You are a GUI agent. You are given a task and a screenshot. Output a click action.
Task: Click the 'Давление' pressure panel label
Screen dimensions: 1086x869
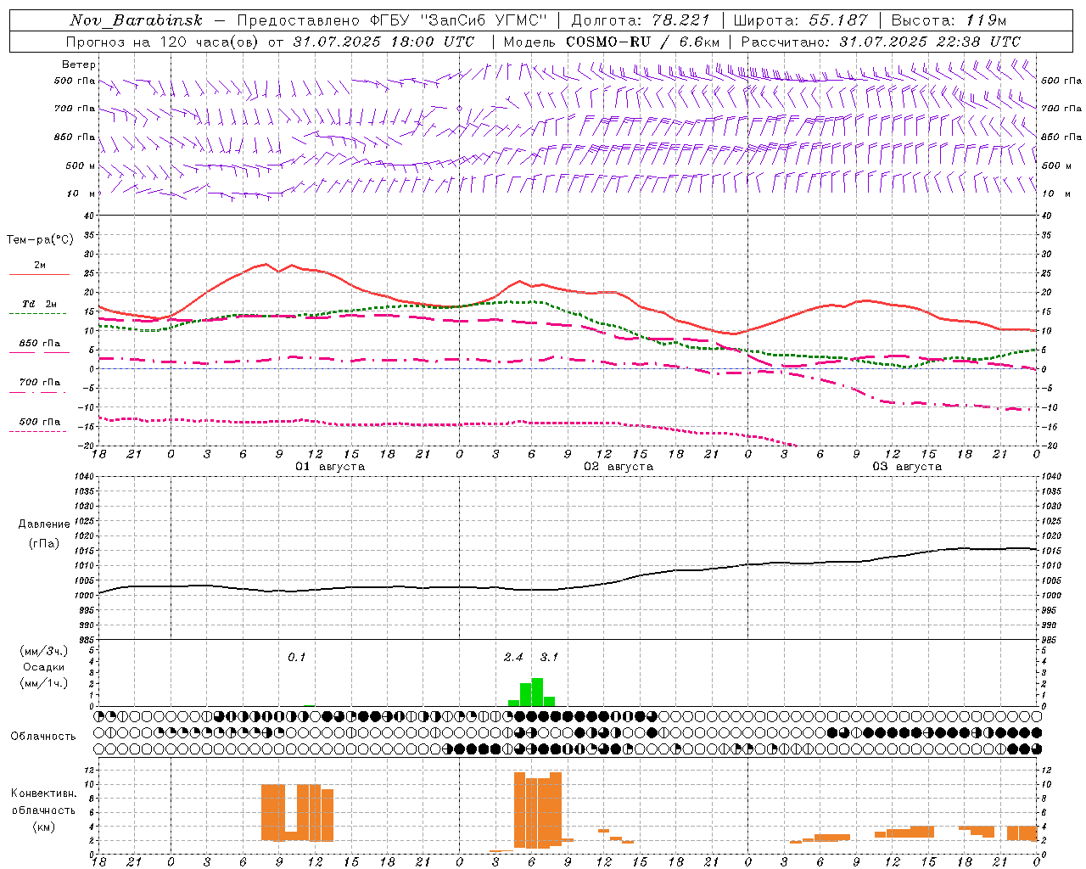tap(44, 524)
